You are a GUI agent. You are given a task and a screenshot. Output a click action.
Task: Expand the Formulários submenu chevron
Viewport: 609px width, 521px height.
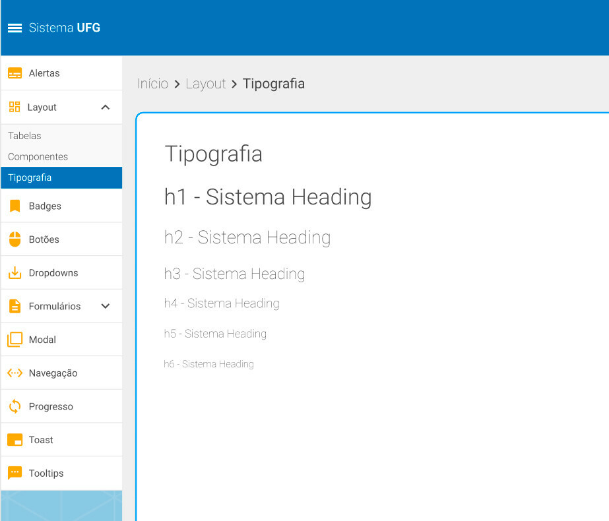(x=106, y=306)
